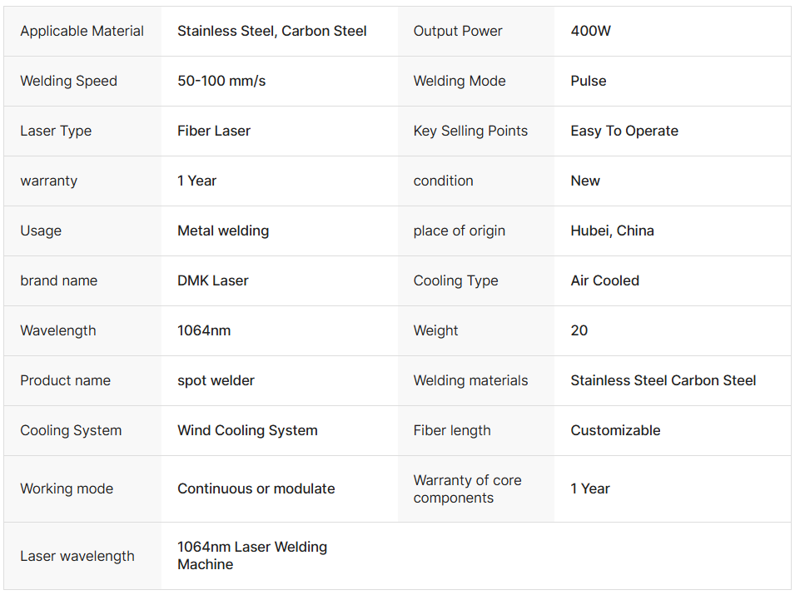795x595 pixels.
Task: Select the Easy To Operate value
Action: pos(624,131)
